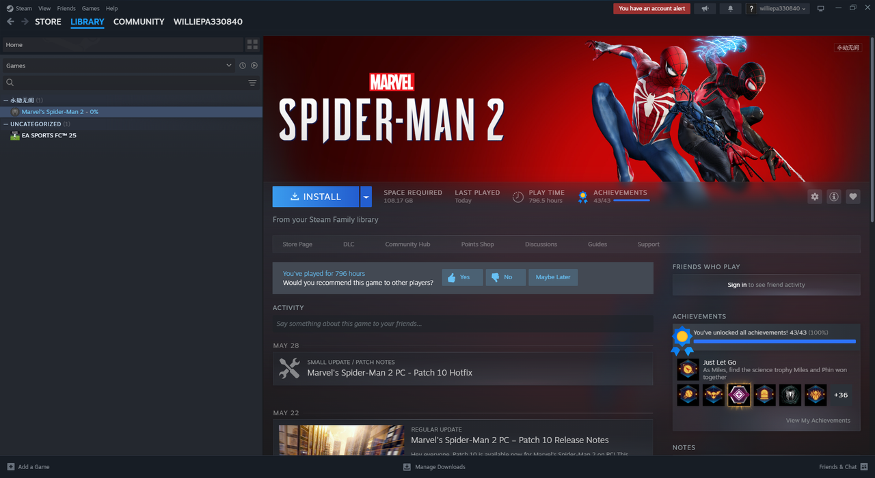The height and width of the screenshot is (478, 875).
Task: Open Manage Downloads
Action: (x=434, y=467)
